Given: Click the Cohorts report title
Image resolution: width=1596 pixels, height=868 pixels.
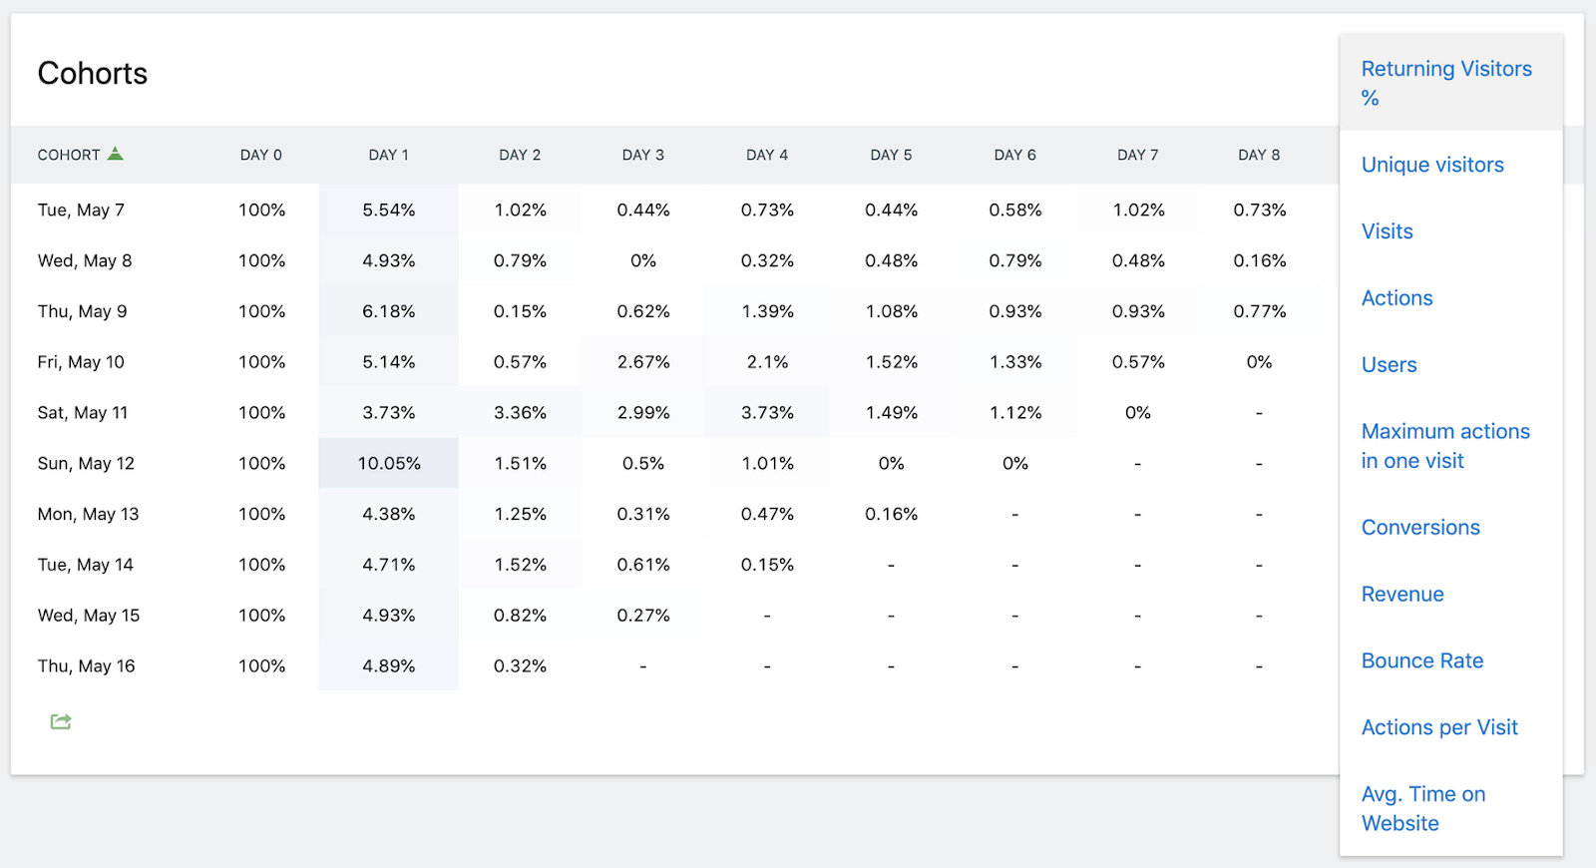Looking at the screenshot, I should 92,72.
